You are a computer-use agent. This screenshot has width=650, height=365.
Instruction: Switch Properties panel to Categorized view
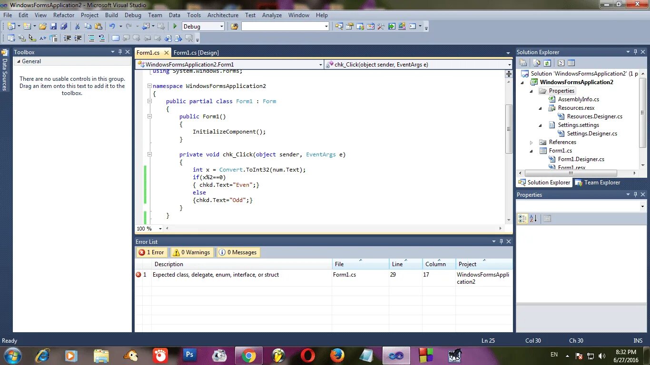click(x=522, y=219)
